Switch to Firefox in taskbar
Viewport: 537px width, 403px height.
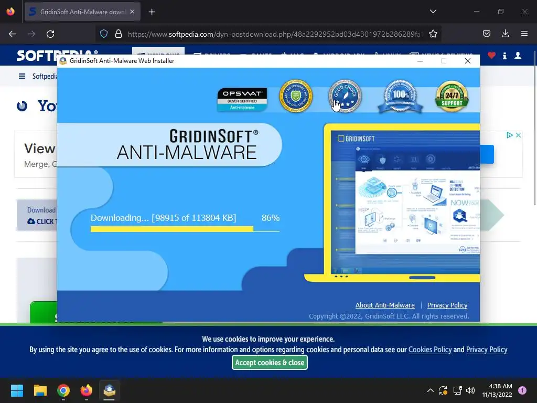click(87, 390)
